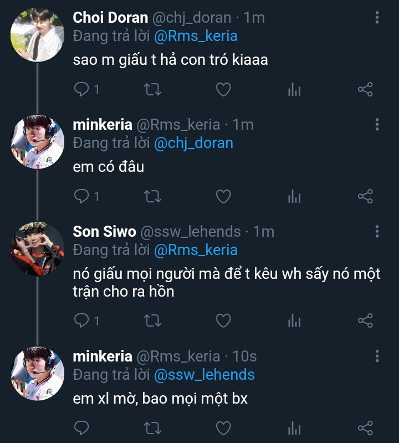Open more options on Son Siwo's tweet
The height and width of the screenshot is (443, 399).
(377, 231)
